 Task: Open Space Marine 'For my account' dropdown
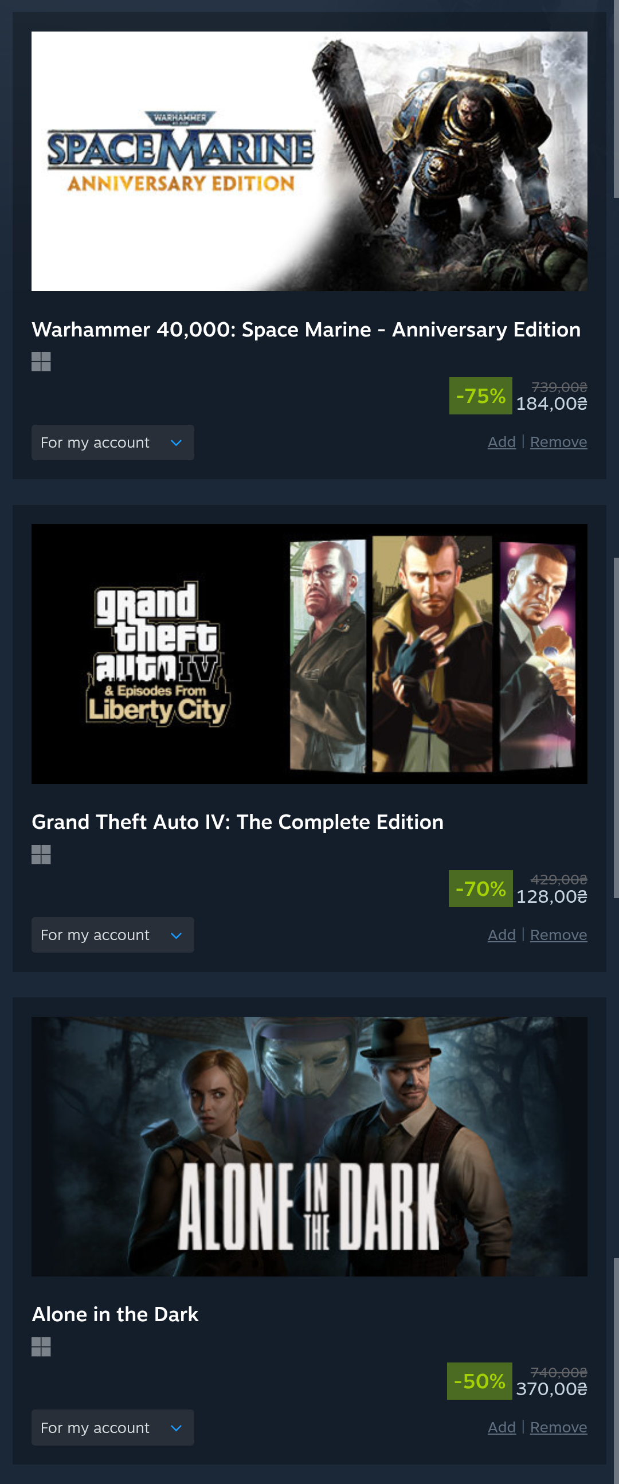tap(112, 443)
